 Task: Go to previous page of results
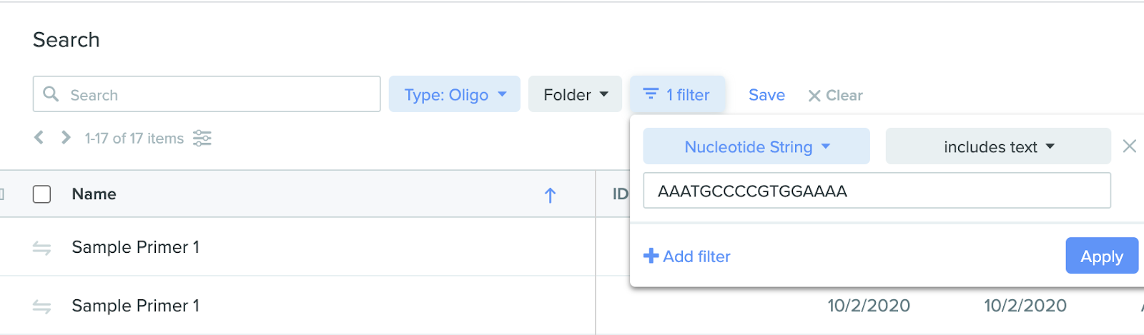tap(39, 137)
